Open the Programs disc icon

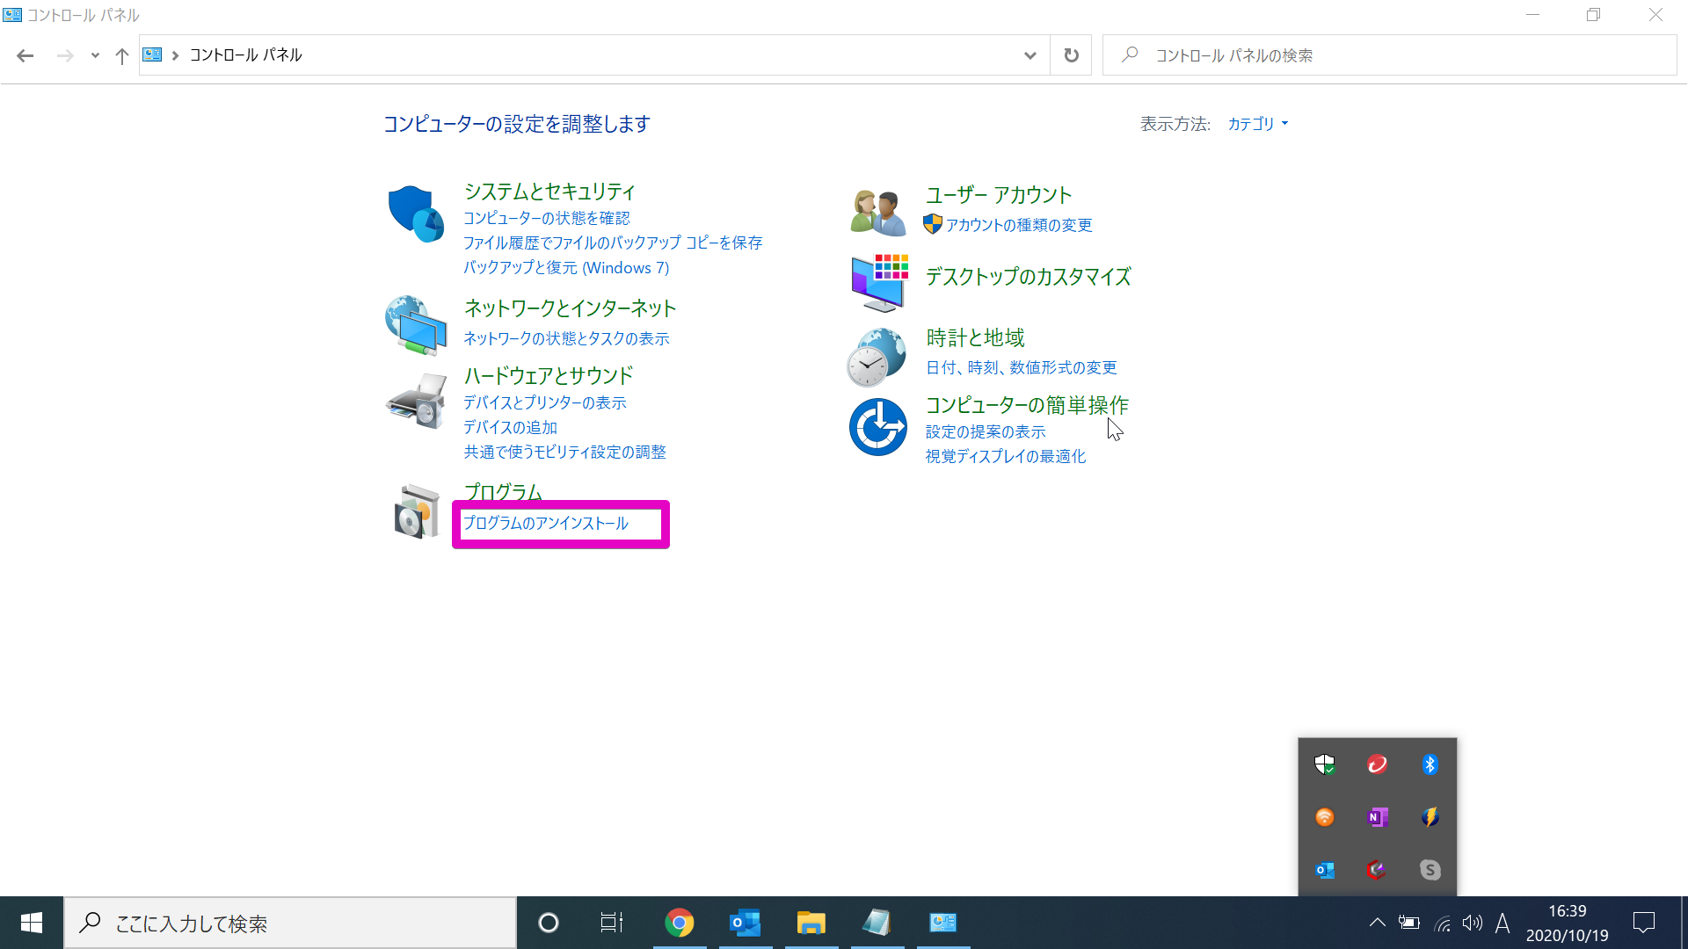[x=416, y=511]
